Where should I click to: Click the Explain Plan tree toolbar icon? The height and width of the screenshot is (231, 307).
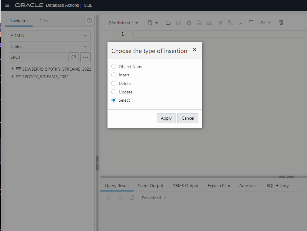pos(220,23)
